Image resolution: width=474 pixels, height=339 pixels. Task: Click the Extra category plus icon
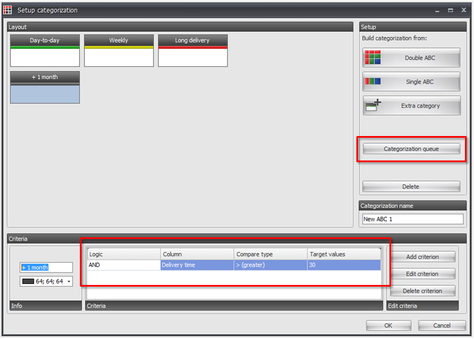coord(373,105)
